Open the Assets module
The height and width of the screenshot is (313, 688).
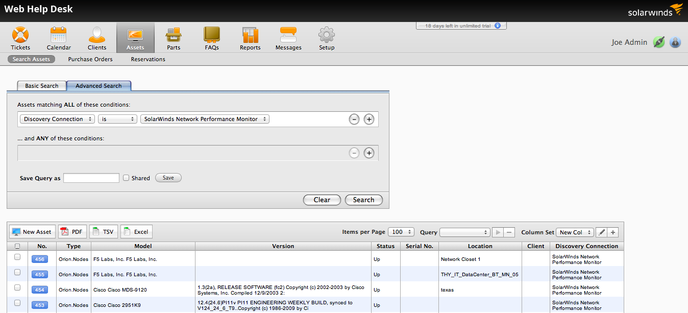(x=135, y=38)
